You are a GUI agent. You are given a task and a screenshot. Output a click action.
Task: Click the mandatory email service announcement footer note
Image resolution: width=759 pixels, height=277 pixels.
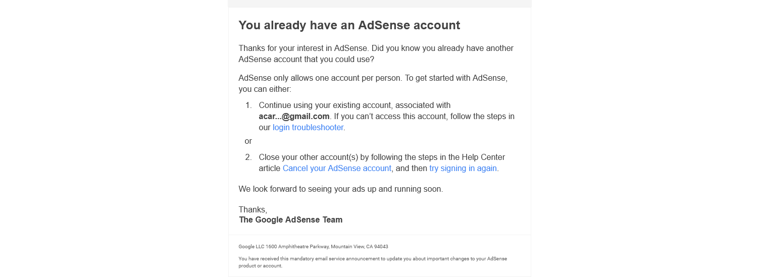tap(373, 262)
